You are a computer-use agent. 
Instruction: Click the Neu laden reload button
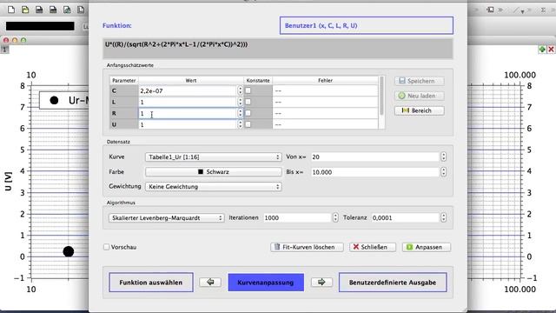(419, 96)
